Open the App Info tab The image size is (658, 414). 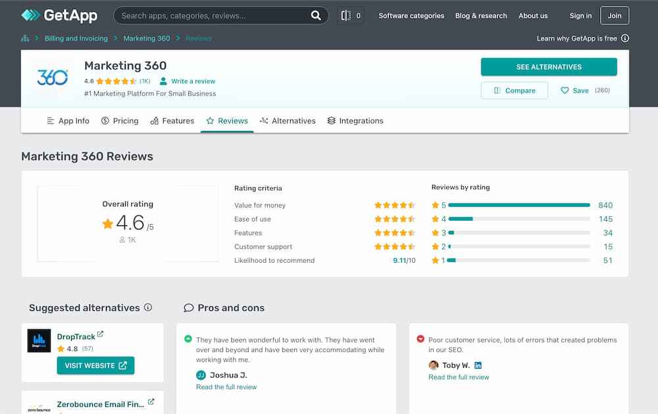click(x=68, y=121)
